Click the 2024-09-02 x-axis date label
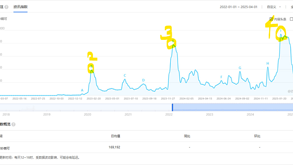This screenshot has height=165, width=293. (242, 99)
